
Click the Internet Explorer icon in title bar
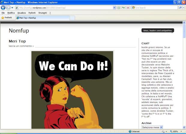coord(2,2)
